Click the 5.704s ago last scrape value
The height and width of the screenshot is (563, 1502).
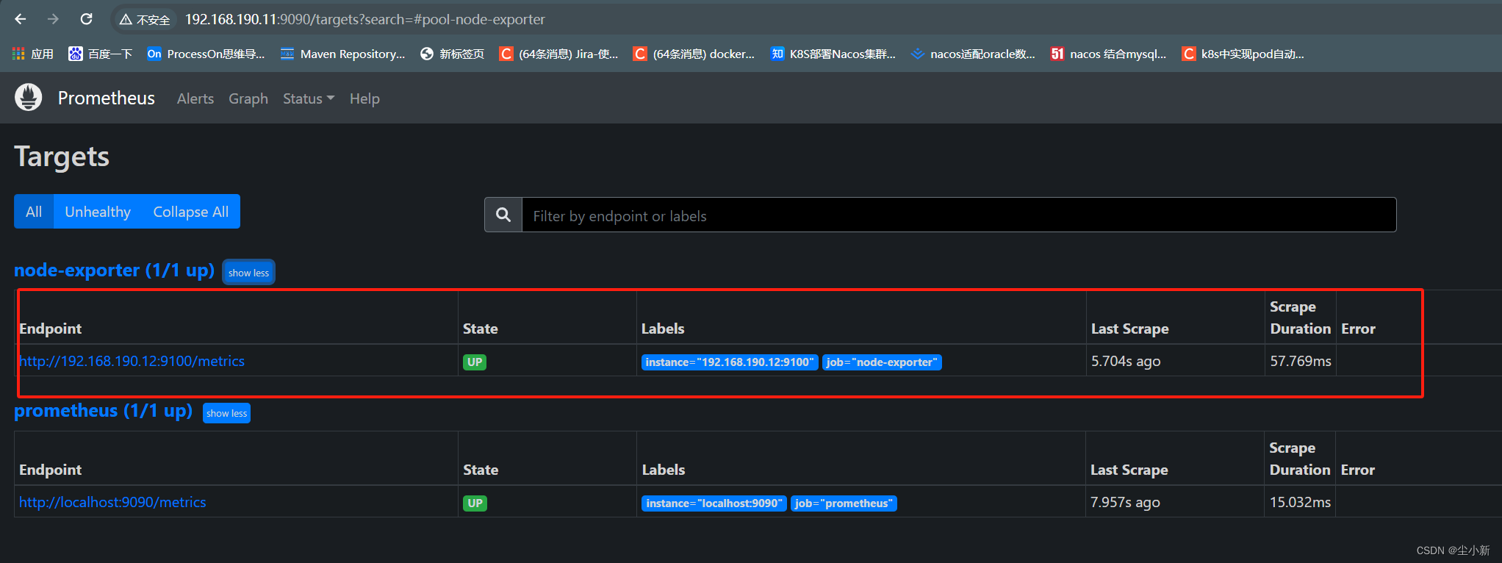click(x=1126, y=361)
